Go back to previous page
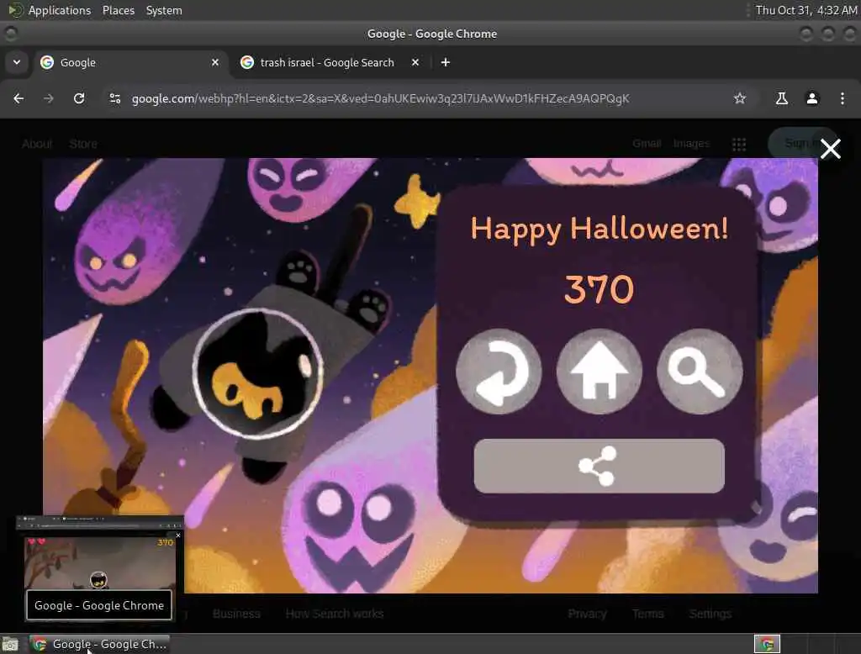The height and width of the screenshot is (654, 861). [x=18, y=98]
